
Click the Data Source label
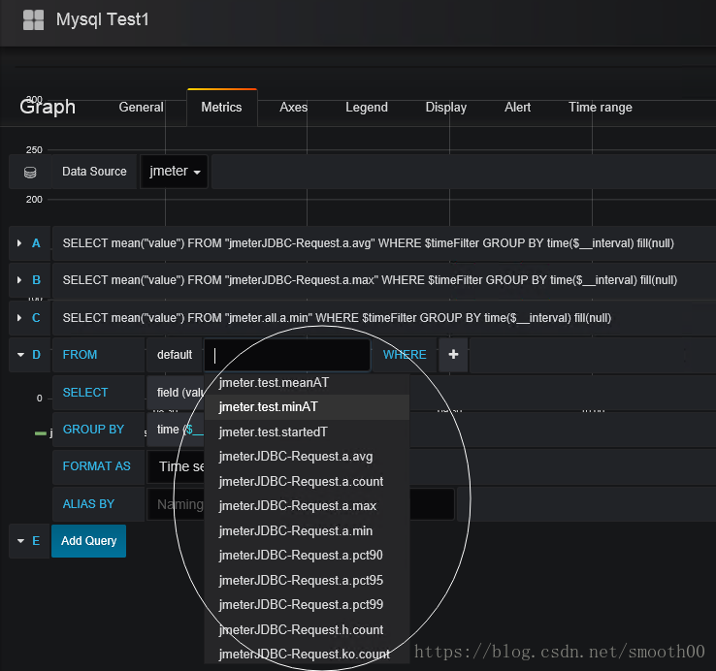94,172
